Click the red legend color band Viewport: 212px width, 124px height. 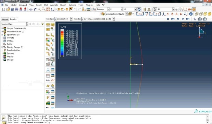[62, 32]
